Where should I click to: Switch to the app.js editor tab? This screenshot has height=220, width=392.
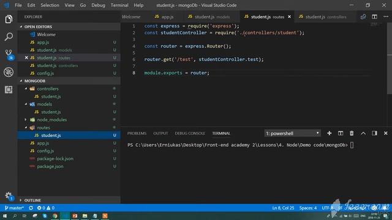164,16
